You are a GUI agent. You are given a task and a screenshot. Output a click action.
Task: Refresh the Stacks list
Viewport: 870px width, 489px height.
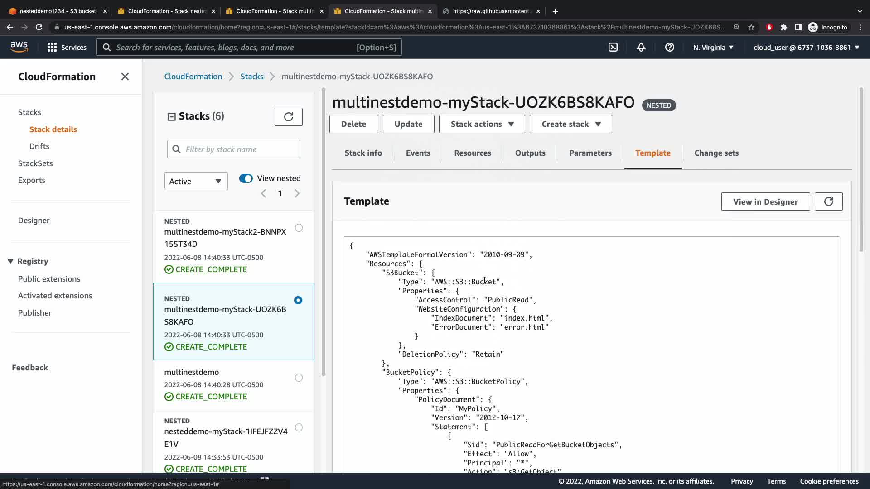pos(288,117)
